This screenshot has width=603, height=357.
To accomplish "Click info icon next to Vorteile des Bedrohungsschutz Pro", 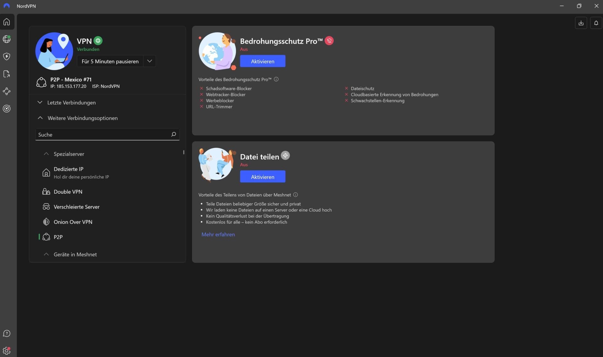I will [276, 79].
